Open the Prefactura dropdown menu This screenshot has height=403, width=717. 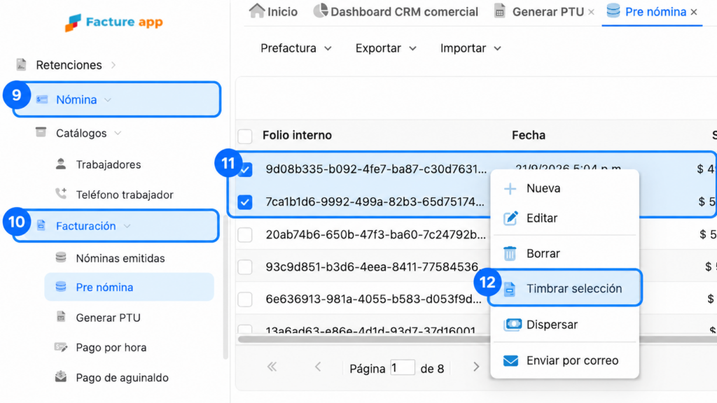pyautogui.click(x=296, y=48)
